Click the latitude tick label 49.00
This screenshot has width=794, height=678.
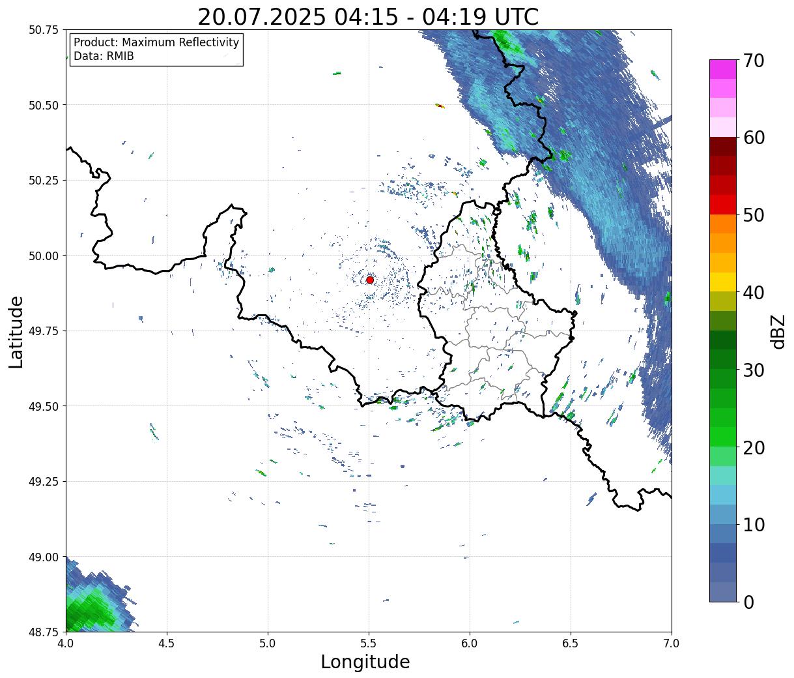pyautogui.click(x=44, y=557)
